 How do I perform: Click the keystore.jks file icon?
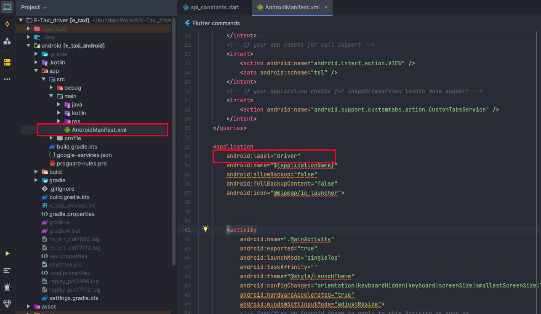[45, 264]
